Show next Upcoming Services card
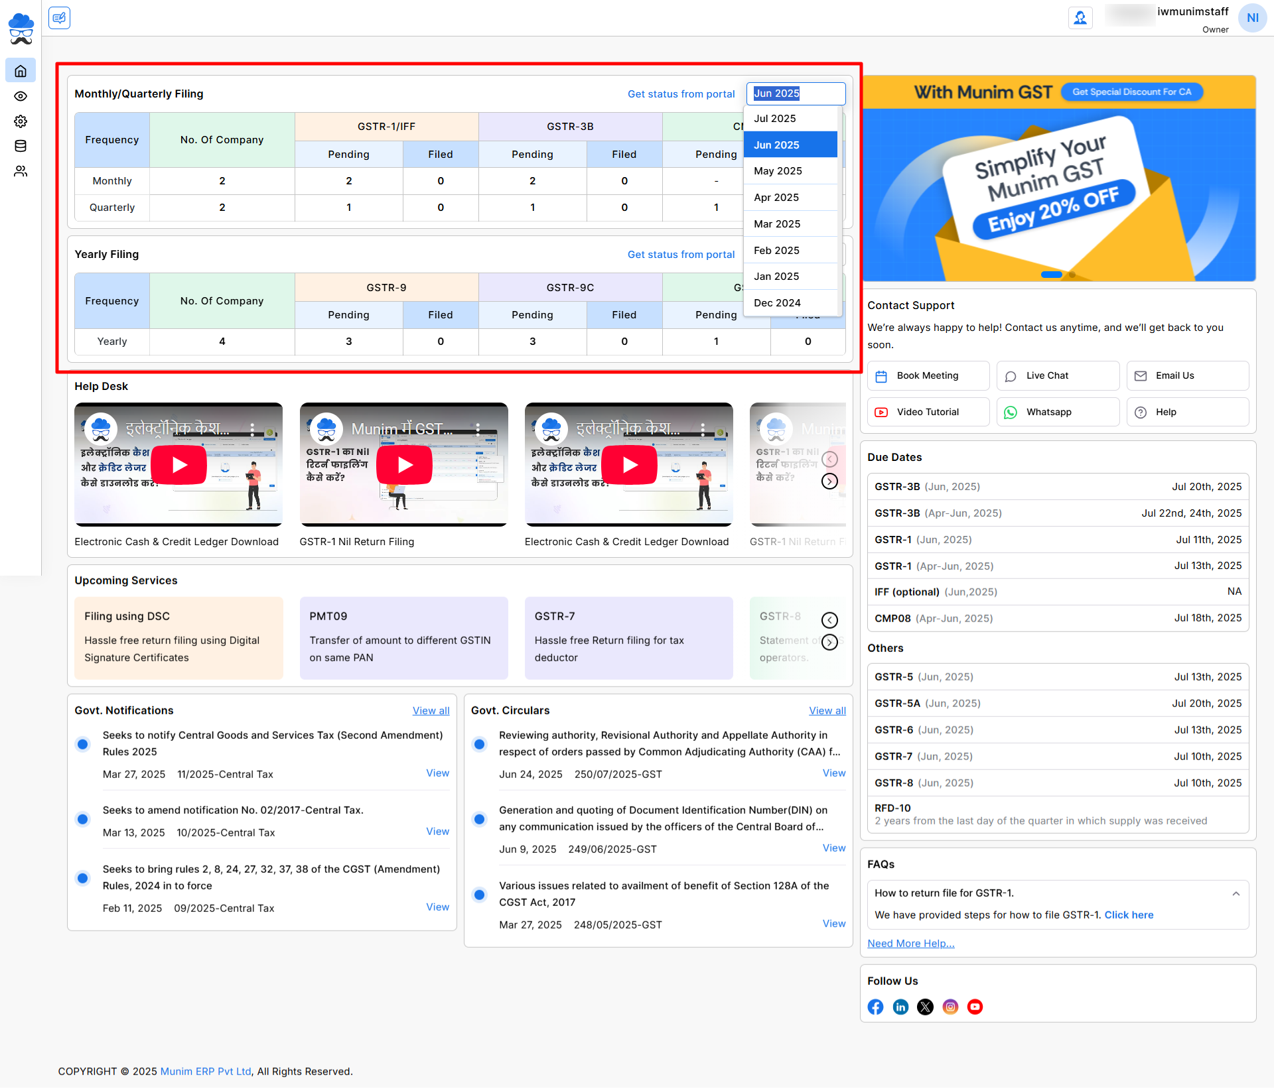The image size is (1274, 1089). tap(829, 642)
